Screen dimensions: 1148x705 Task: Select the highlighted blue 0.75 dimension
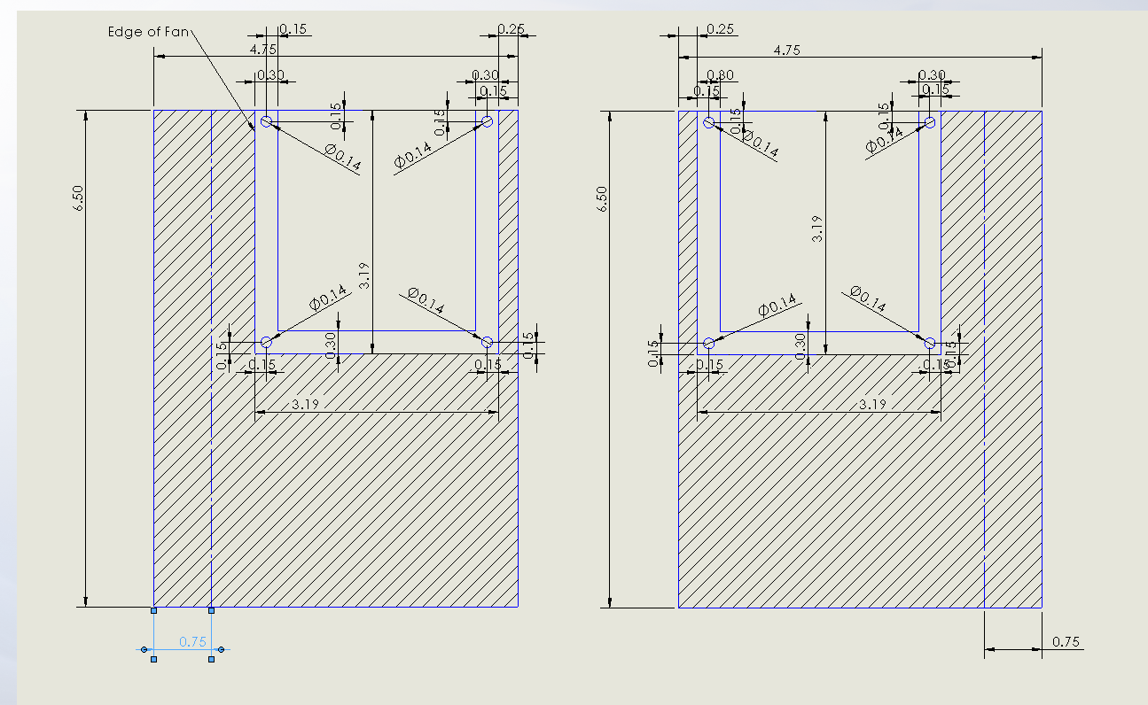(192, 642)
